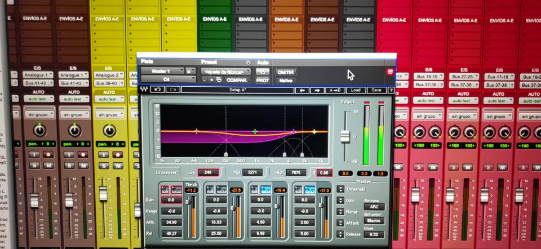Click the Load button in C4 toolbar
Image resolution: width=541 pixels, height=249 pixels.
tap(356, 90)
